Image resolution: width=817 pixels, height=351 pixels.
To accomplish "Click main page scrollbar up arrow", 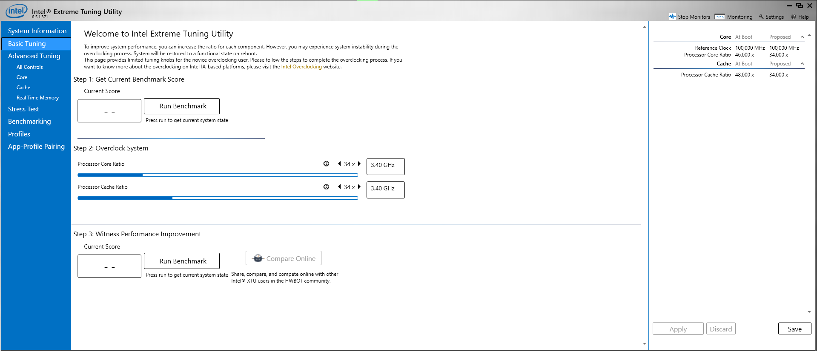I will [644, 27].
